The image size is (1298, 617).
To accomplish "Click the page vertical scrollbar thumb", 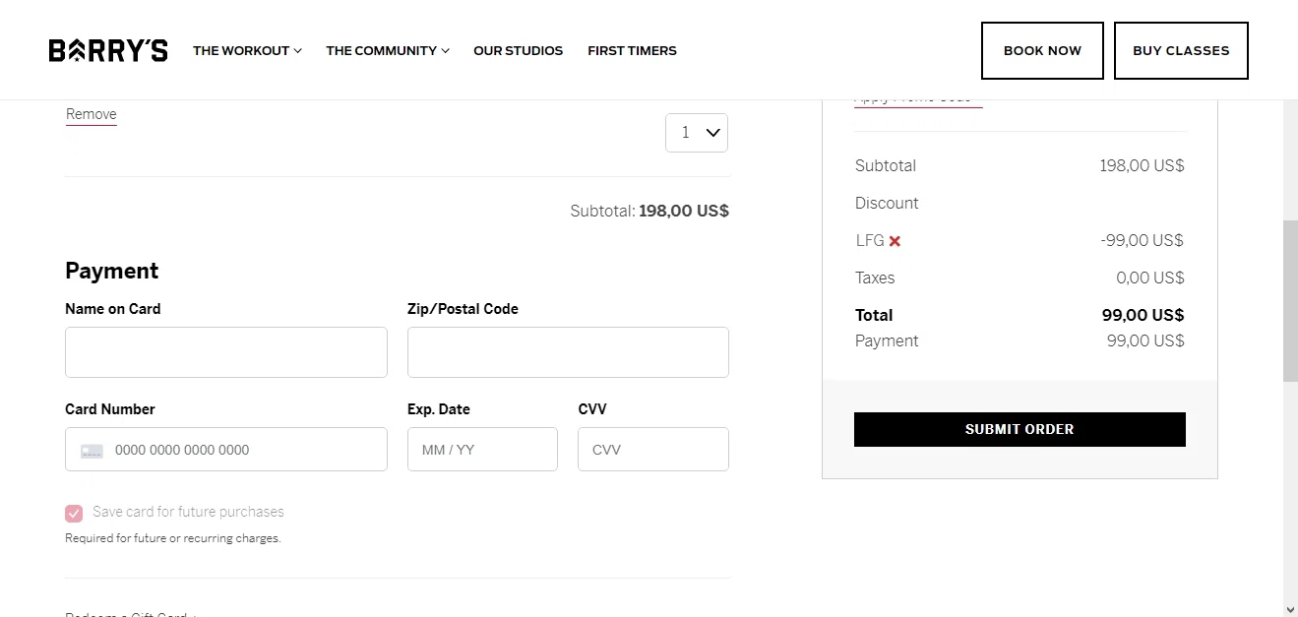I will (1290, 300).
